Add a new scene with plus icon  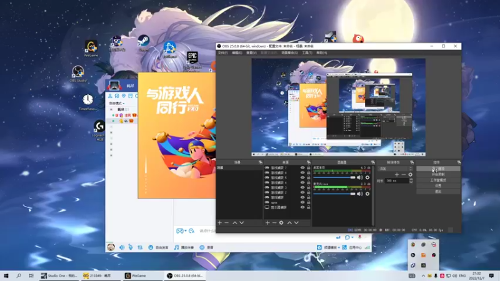click(x=220, y=223)
